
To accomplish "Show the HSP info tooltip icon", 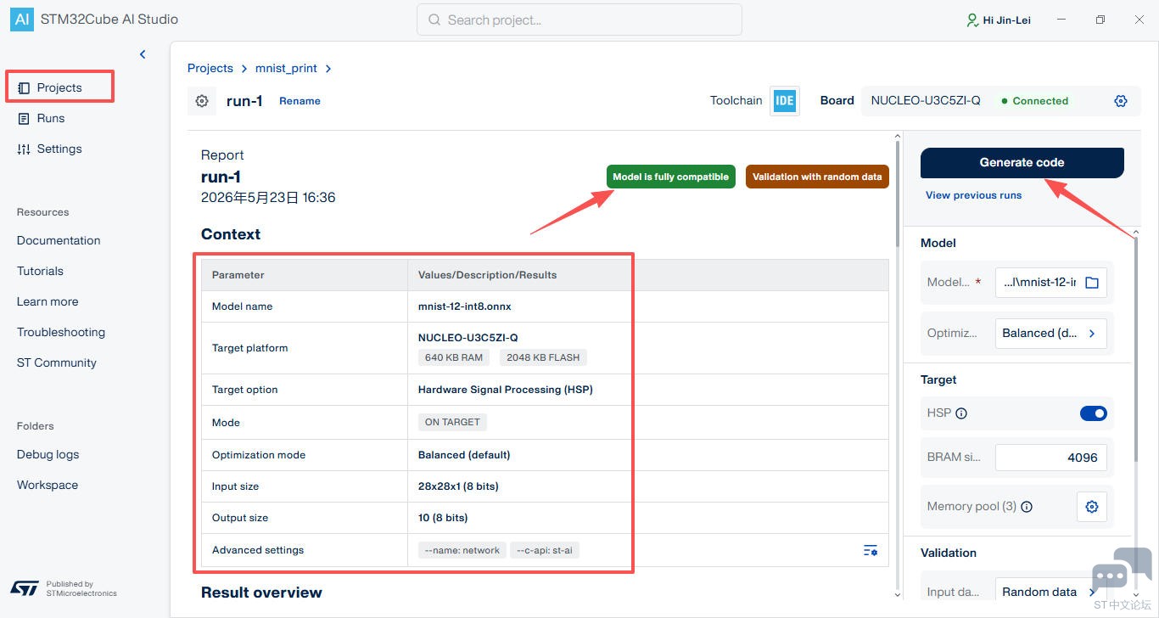I will (x=961, y=413).
